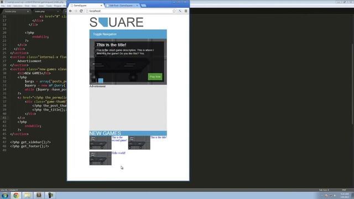Open the Tab Size selector in status bar

click(x=324, y=190)
